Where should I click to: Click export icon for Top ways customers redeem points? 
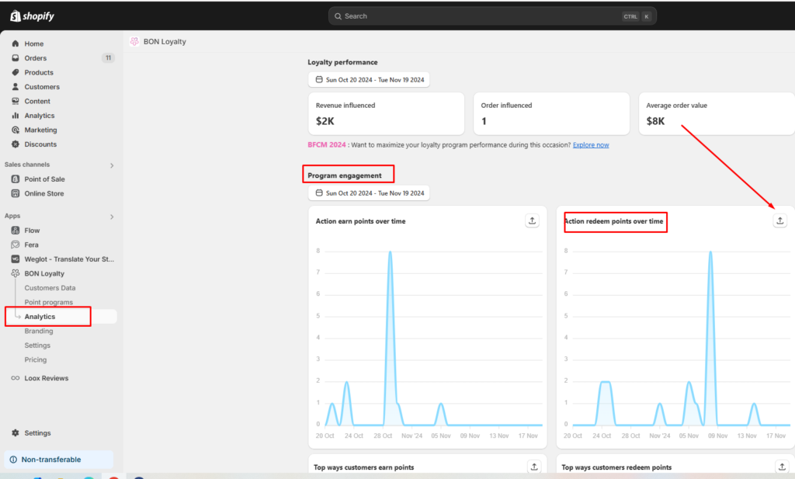click(781, 467)
